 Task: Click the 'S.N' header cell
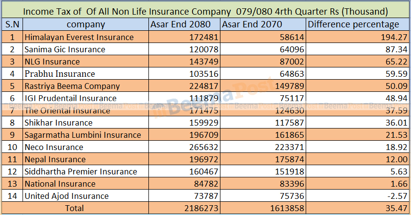[x=12, y=24]
